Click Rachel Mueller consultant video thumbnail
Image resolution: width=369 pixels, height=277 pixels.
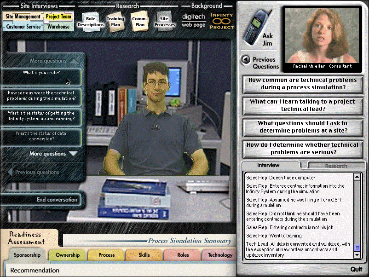pos(322,37)
